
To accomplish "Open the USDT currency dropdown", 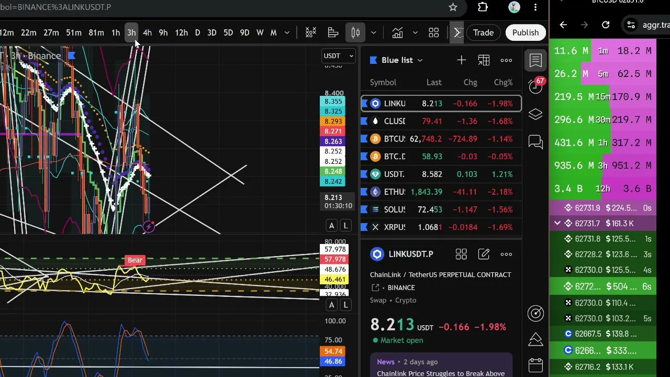I will click(339, 56).
